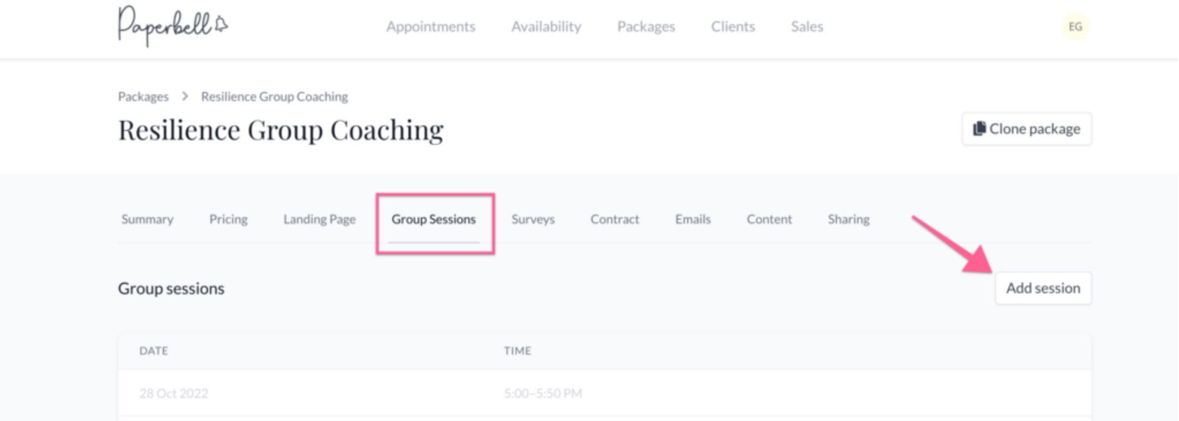This screenshot has height=421, width=1179.
Task: Switch to the Summary tab
Action: [x=147, y=219]
